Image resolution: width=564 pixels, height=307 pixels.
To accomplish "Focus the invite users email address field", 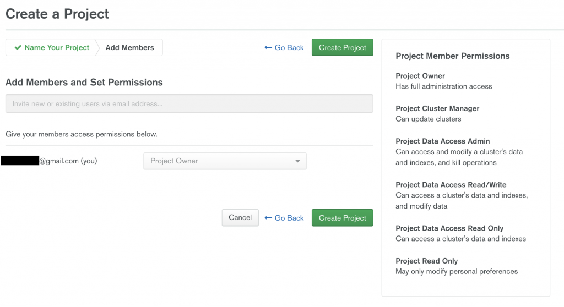I will pyautogui.click(x=189, y=103).
